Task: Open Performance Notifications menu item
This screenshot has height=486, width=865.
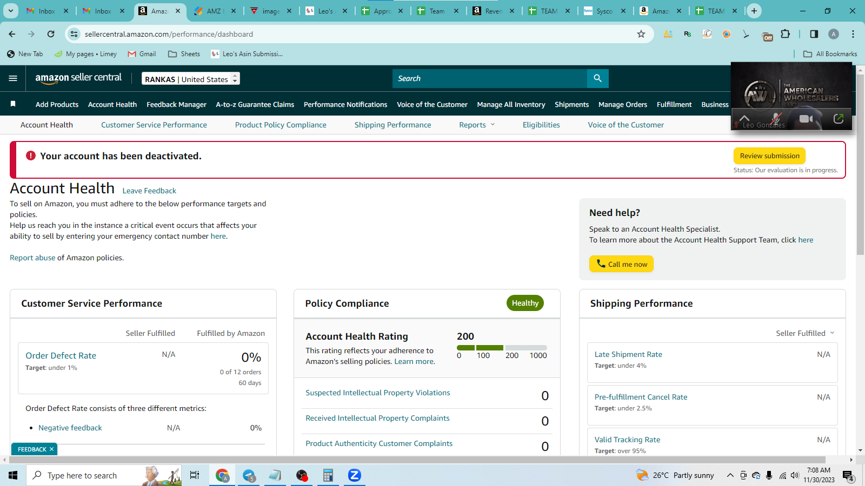Action: (345, 105)
